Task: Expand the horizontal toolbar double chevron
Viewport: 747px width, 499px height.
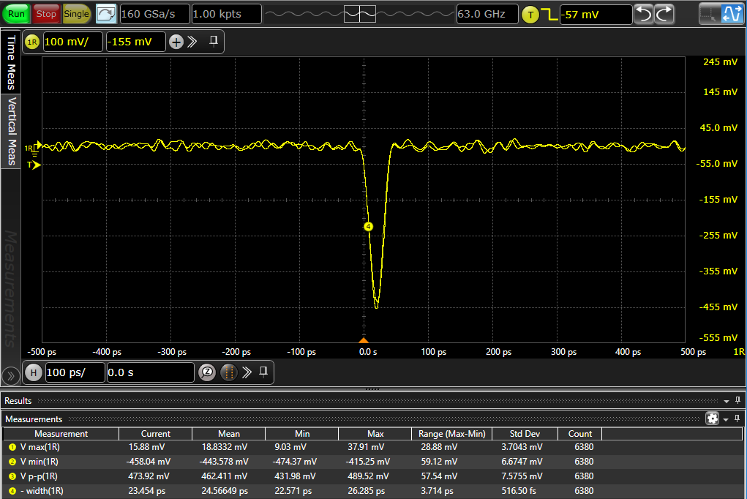Action: tap(247, 372)
